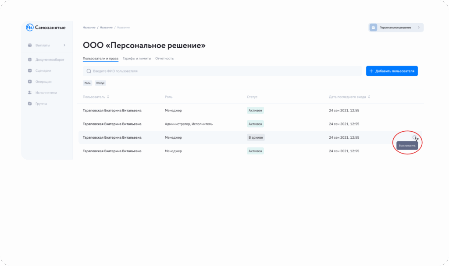449x266 pixels.
Task: Open the Отчетность tab
Action: coord(164,58)
